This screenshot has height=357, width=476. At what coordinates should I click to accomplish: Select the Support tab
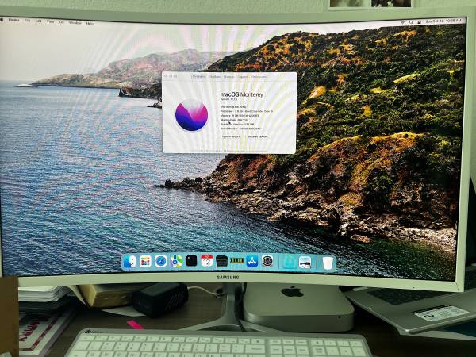[243, 76]
